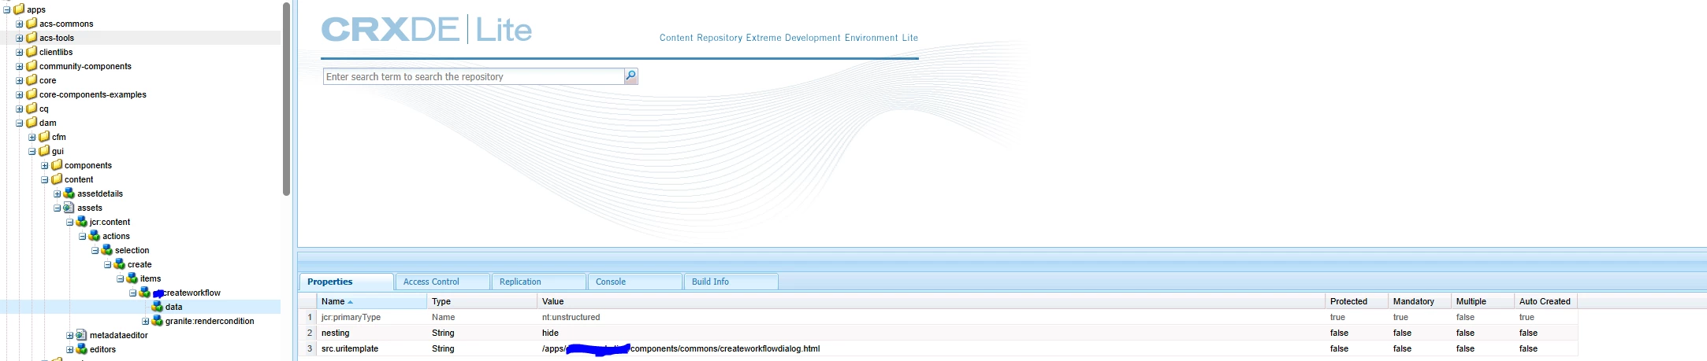
Task: Click the data node icon
Action: 158,307
